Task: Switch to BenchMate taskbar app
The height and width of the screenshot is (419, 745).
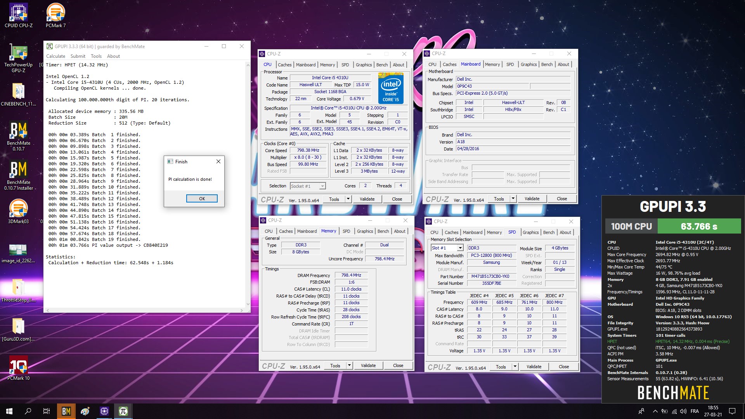Action: [66, 411]
